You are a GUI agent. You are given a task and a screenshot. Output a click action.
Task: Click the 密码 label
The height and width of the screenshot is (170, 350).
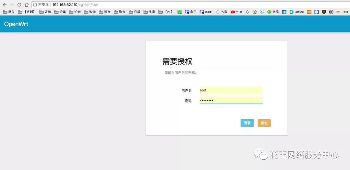[x=188, y=101]
